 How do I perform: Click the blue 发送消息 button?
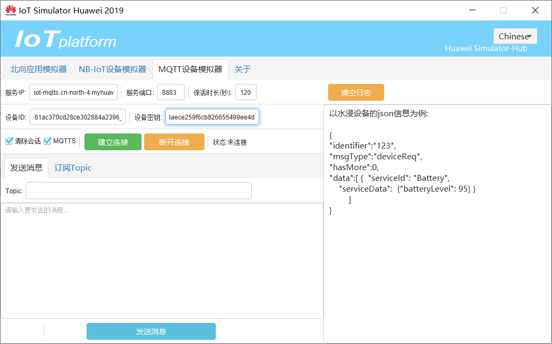coord(151,331)
